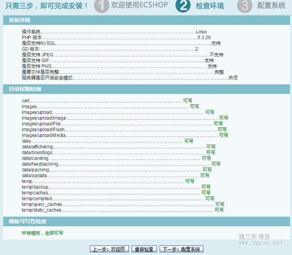Go to 下一步：配置系统

[x=181, y=249]
